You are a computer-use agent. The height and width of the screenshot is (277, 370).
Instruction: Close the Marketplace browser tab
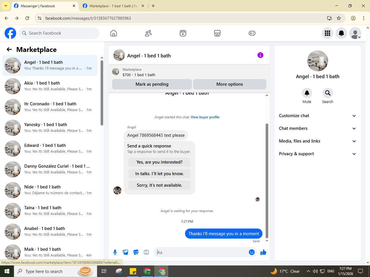143,6
